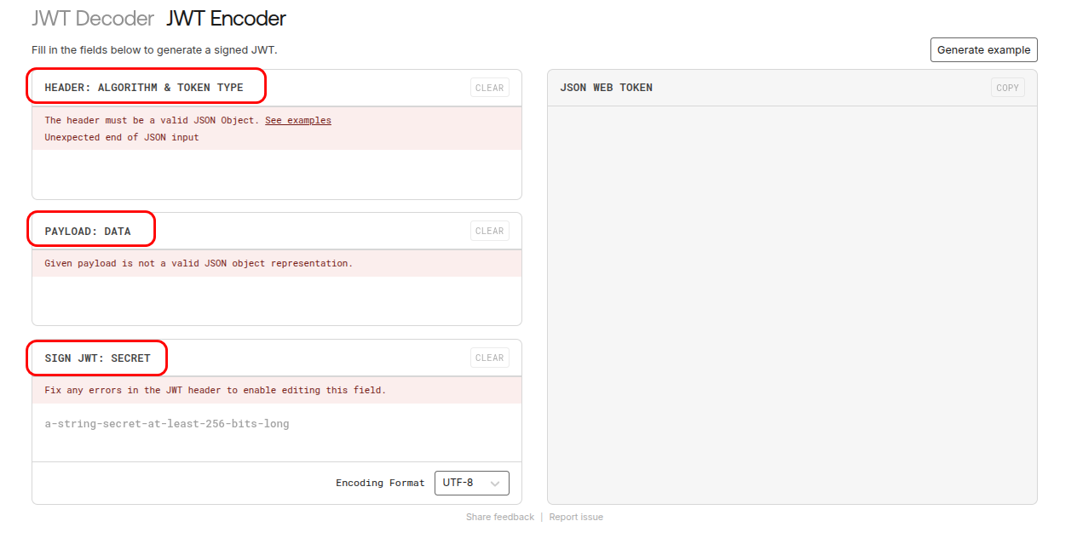Click the Encoding Format label

379,483
